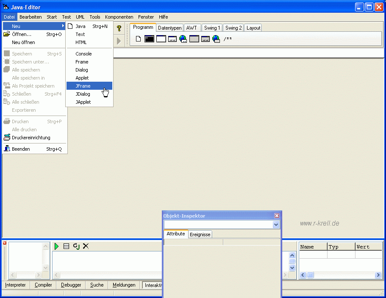Click the green CJ icon in bottom toolbar
The image size is (386, 298).
[x=76, y=246]
